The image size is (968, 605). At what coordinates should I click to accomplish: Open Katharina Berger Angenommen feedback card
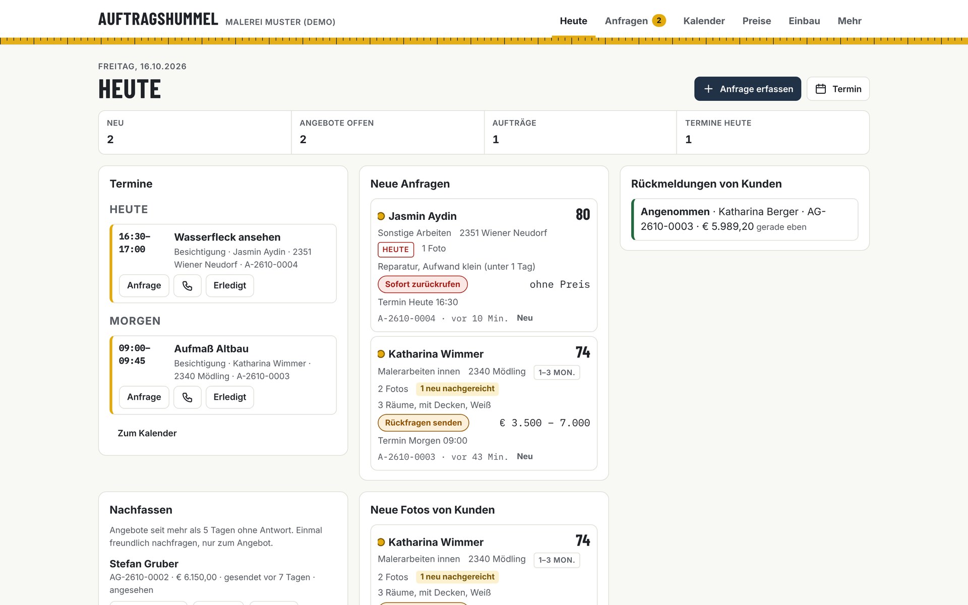pyautogui.click(x=745, y=219)
